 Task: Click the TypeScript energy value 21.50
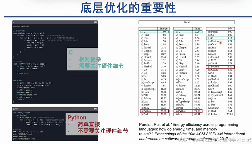(x=163, y=89)
